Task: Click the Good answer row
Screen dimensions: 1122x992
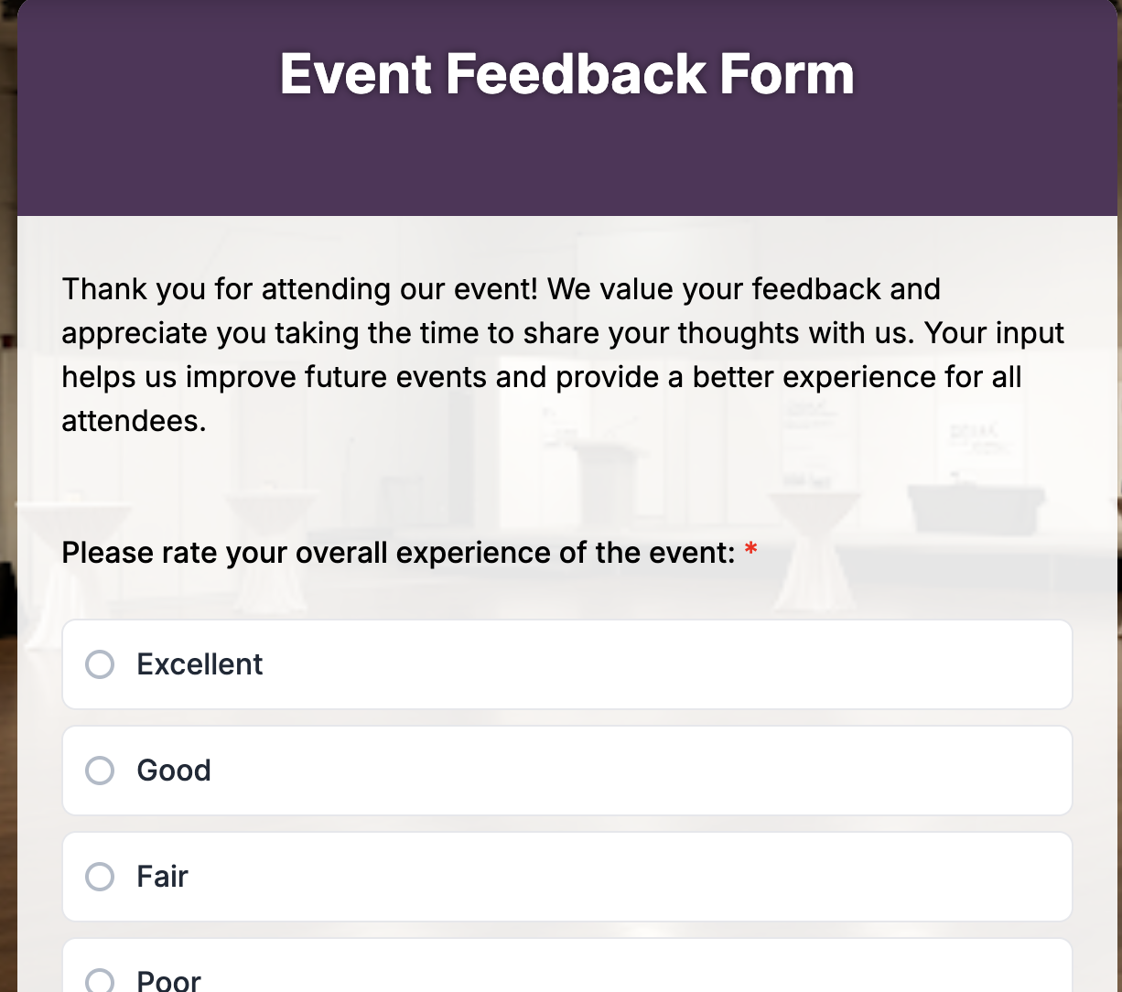Action: [566, 771]
